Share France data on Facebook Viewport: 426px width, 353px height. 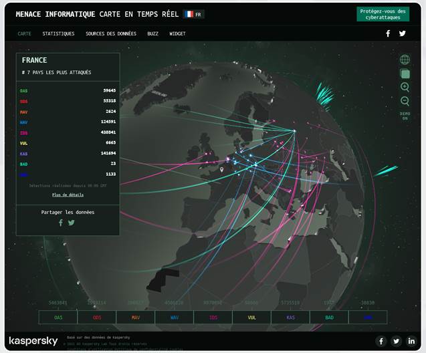[x=61, y=223]
